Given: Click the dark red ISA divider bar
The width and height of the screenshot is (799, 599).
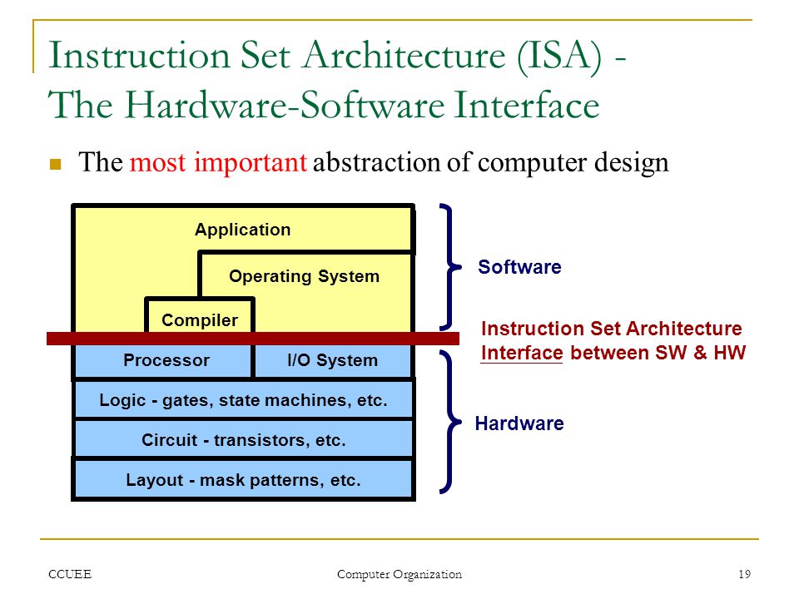Looking at the screenshot, I should (x=253, y=339).
